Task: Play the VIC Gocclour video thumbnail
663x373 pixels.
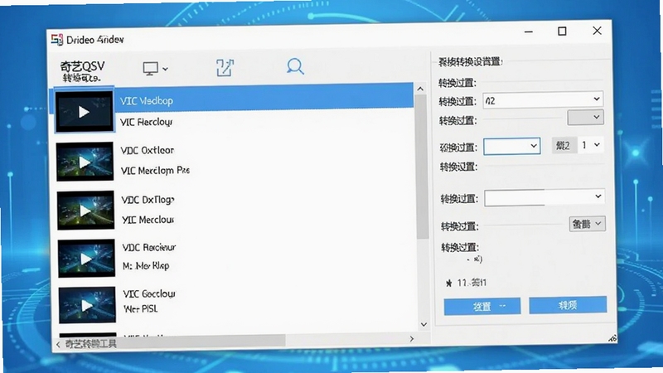Action: (87, 305)
